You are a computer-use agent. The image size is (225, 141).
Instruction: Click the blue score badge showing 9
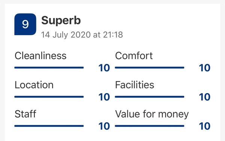25,24
